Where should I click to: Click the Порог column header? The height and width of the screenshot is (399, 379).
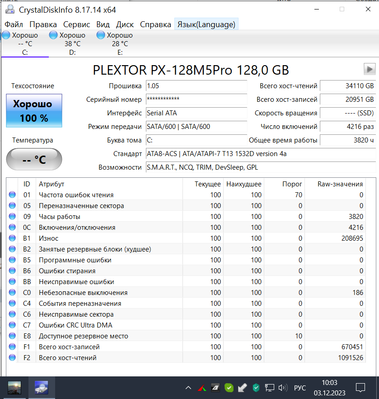284,184
